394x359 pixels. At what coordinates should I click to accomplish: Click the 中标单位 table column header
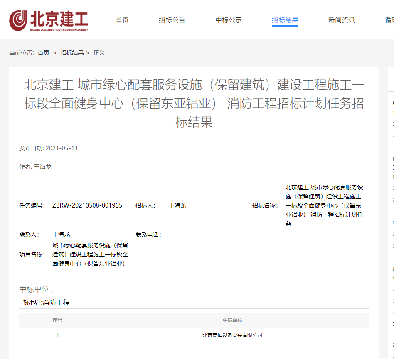(232, 320)
